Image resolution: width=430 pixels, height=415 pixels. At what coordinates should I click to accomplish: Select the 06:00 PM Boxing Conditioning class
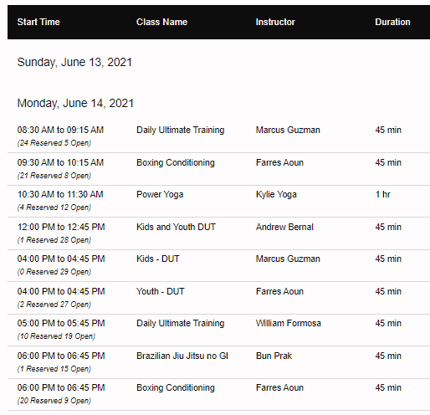pyautogui.click(x=176, y=387)
